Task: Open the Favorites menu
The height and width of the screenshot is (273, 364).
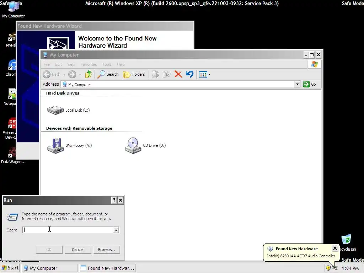Action: click(x=89, y=64)
